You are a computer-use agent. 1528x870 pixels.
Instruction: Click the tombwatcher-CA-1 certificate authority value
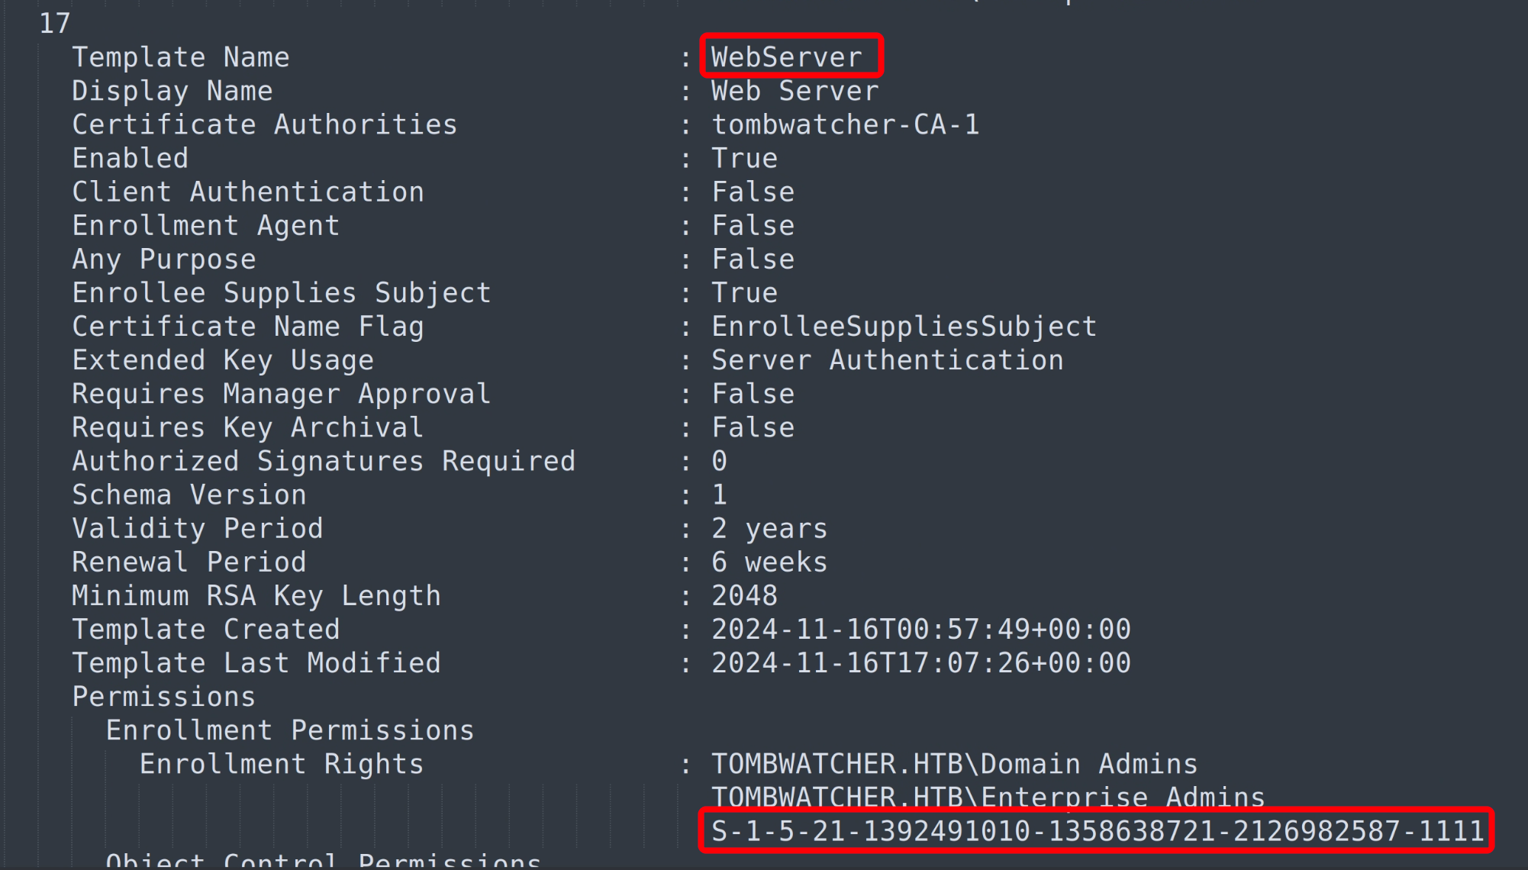(x=845, y=124)
